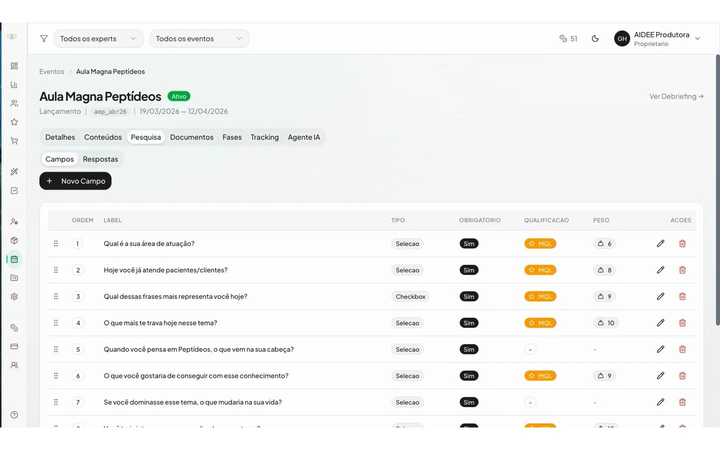Click the help question mark icon
Image resolution: width=720 pixels, height=450 pixels.
(x=14, y=414)
